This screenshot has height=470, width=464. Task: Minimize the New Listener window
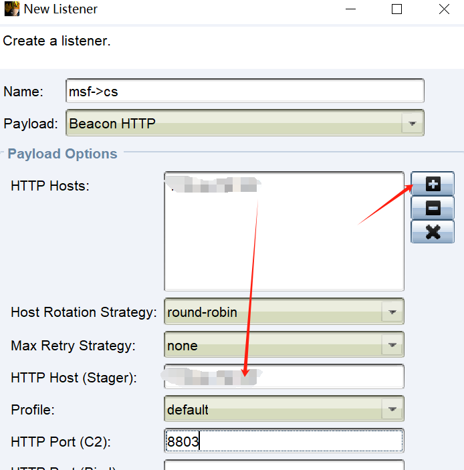pyautogui.click(x=350, y=9)
